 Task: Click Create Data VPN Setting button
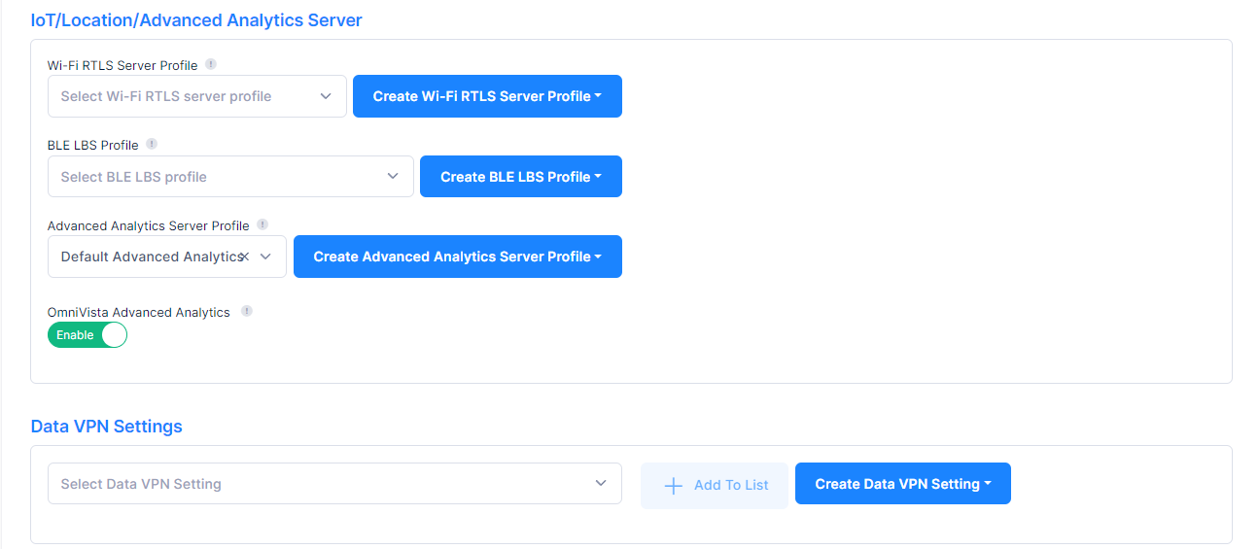tap(902, 484)
